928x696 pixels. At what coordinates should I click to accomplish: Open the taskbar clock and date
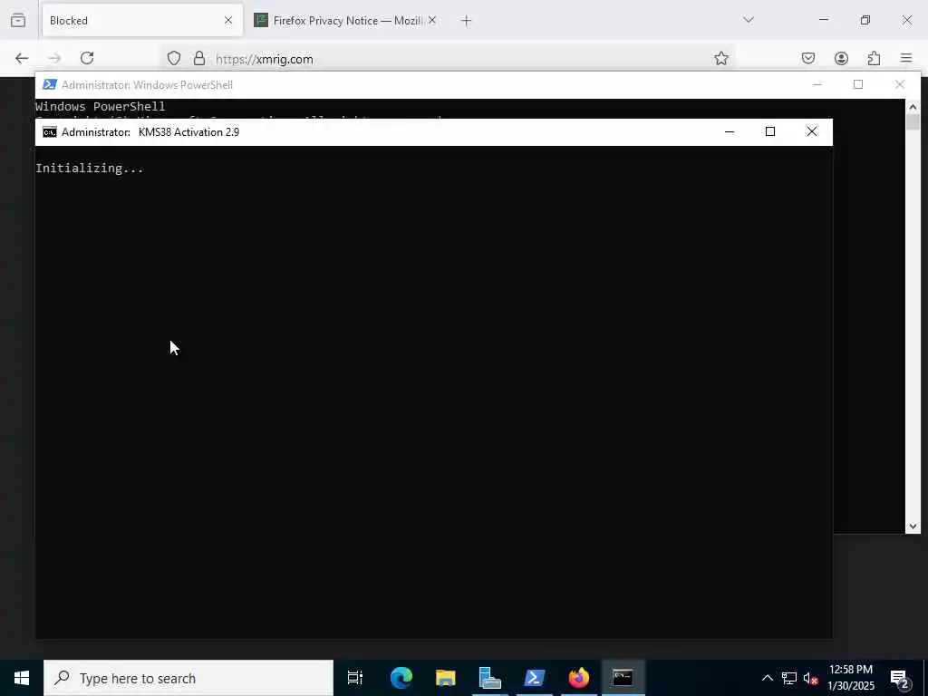[x=851, y=678]
